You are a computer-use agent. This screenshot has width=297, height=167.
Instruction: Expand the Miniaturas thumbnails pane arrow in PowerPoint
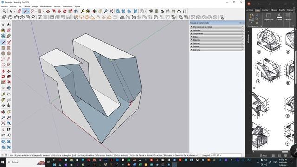[x=248, y=32]
